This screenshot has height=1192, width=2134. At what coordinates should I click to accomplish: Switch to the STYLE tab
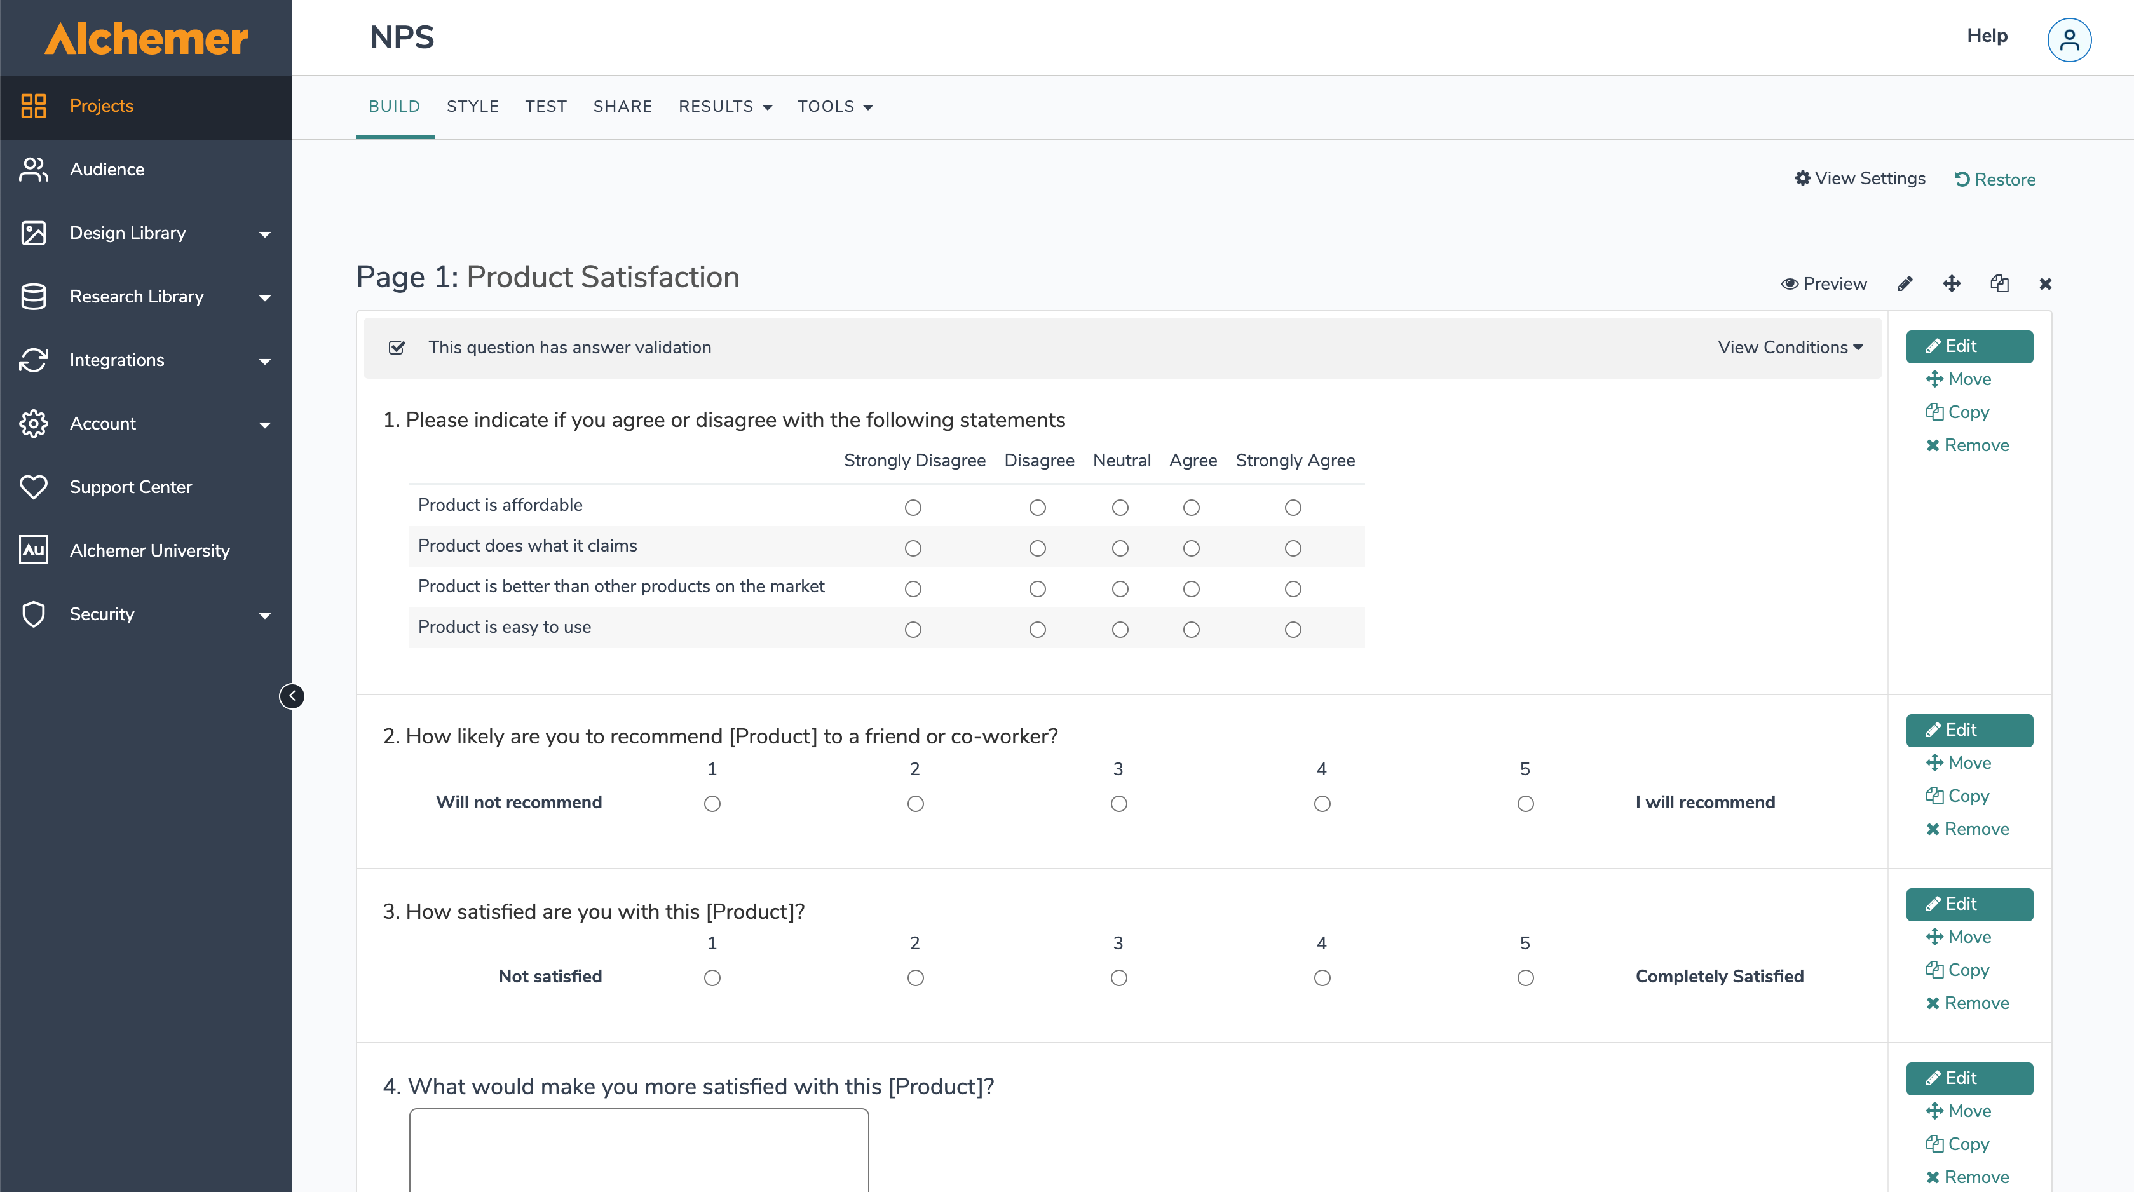pyautogui.click(x=472, y=107)
